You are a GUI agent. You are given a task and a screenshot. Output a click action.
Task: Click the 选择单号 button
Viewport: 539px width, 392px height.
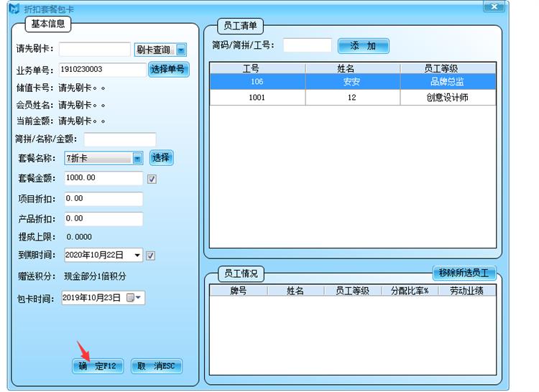(x=168, y=70)
